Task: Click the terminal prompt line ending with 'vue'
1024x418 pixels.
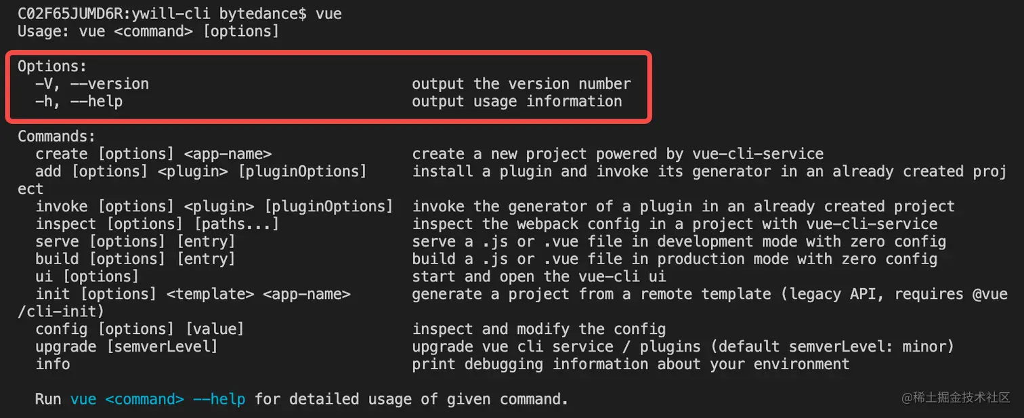Action: [x=179, y=14]
